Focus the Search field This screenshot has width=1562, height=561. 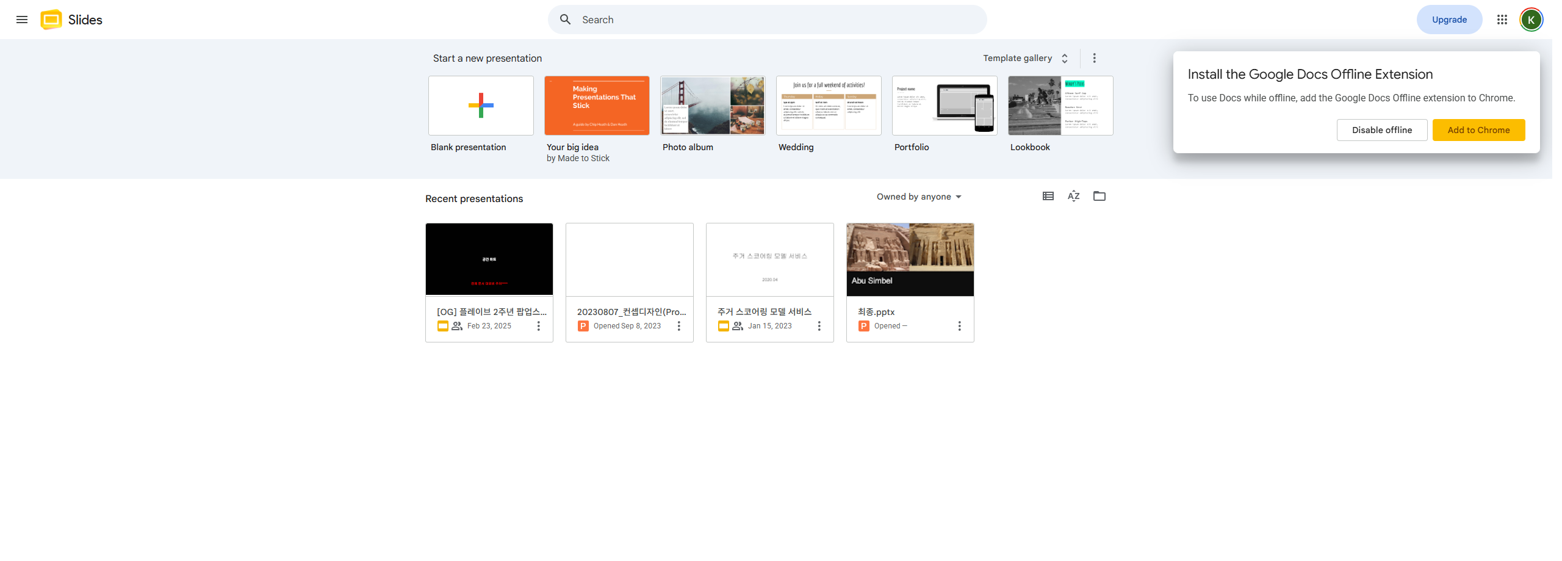click(x=767, y=20)
